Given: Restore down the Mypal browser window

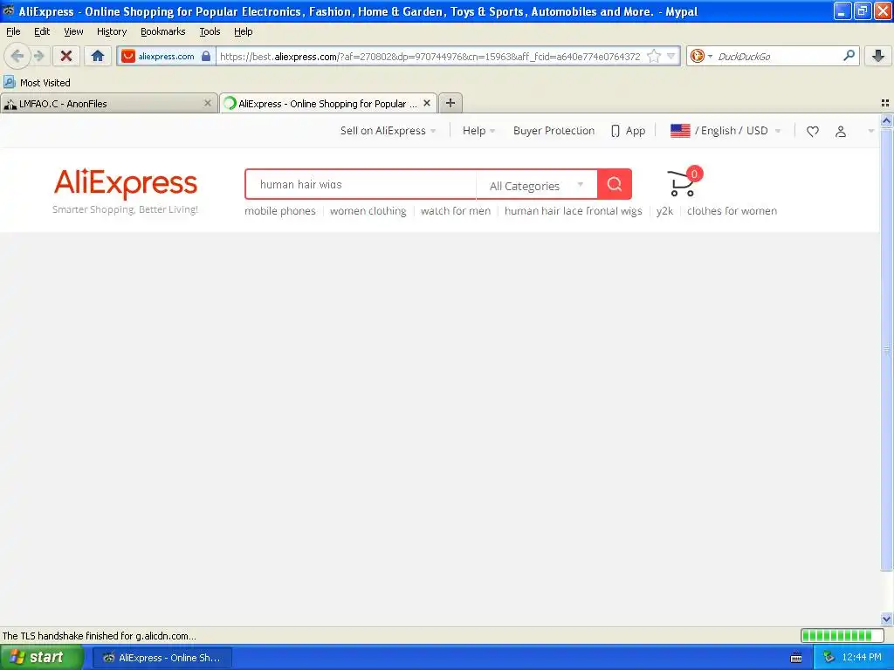Looking at the screenshot, I should 862,10.
